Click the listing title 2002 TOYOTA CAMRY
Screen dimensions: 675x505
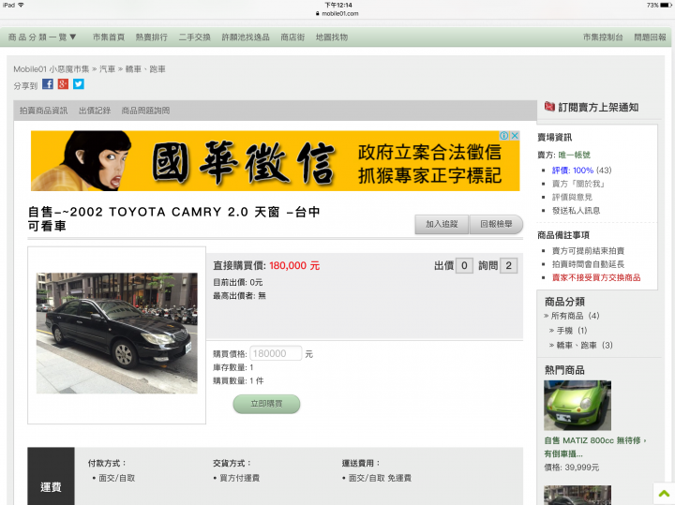coord(174,218)
